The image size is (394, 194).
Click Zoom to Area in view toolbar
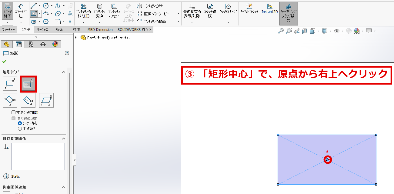tap(289, 31)
